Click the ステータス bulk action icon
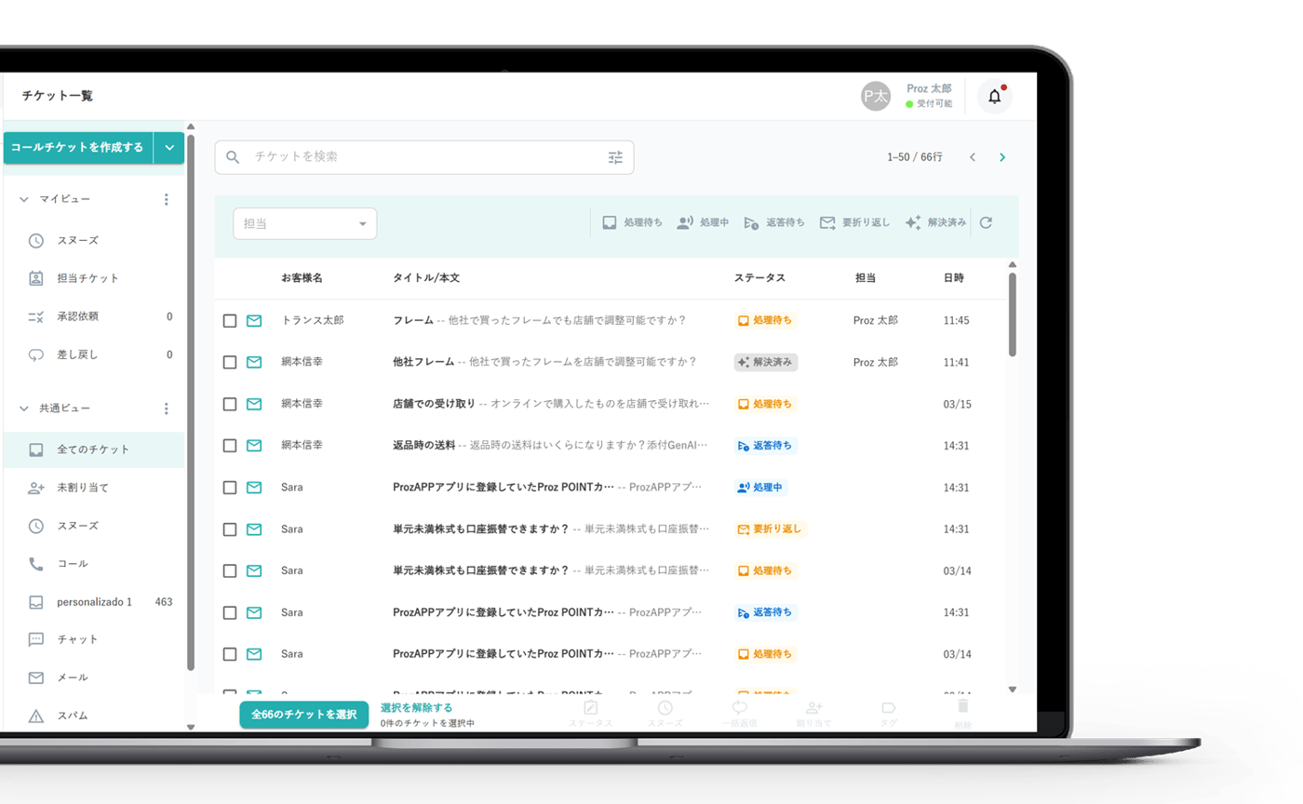 tap(590, 714)
